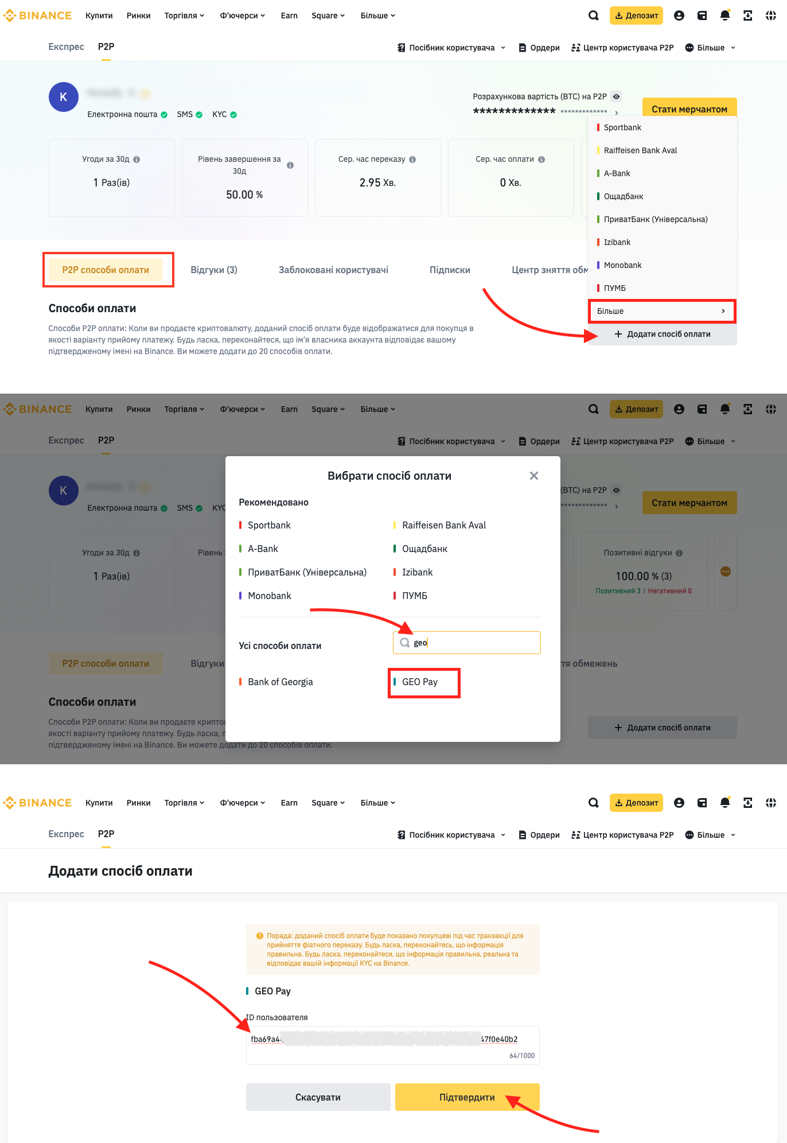Select the highlighted P2P способи оплати tab
Viewport: 787px width, 1143px height.
[x=106, y=270]
